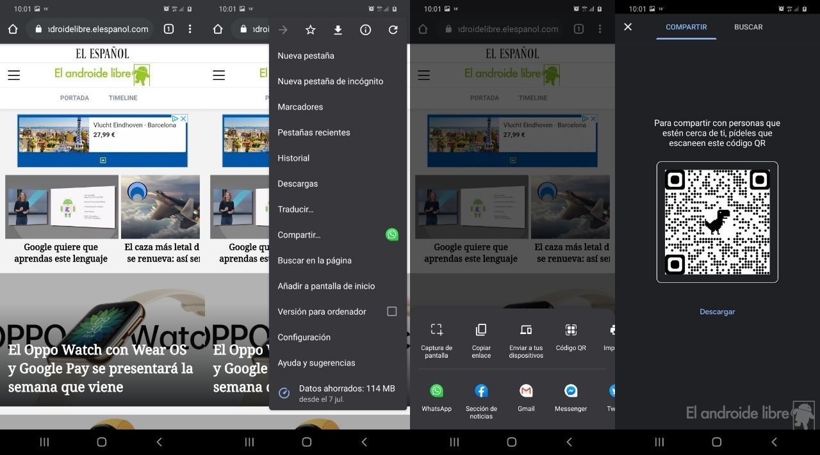Open page info icon in Chrome menu
820x455 pixels.
click(366, 30)
